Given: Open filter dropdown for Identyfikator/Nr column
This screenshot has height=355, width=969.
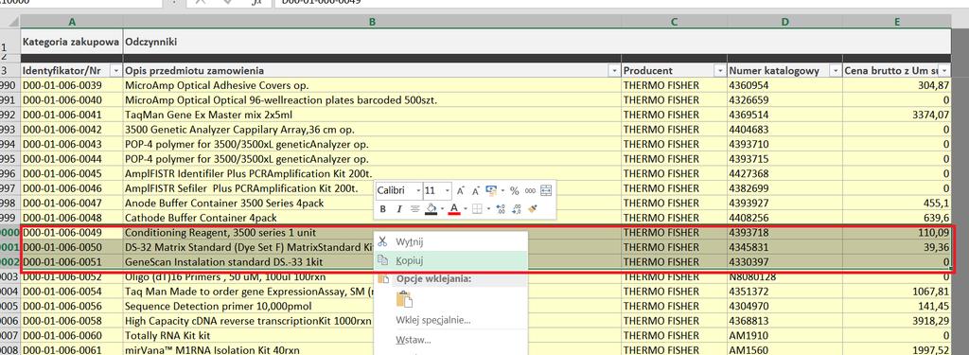Looking at the screenshot, I should (x=115, y=70).
